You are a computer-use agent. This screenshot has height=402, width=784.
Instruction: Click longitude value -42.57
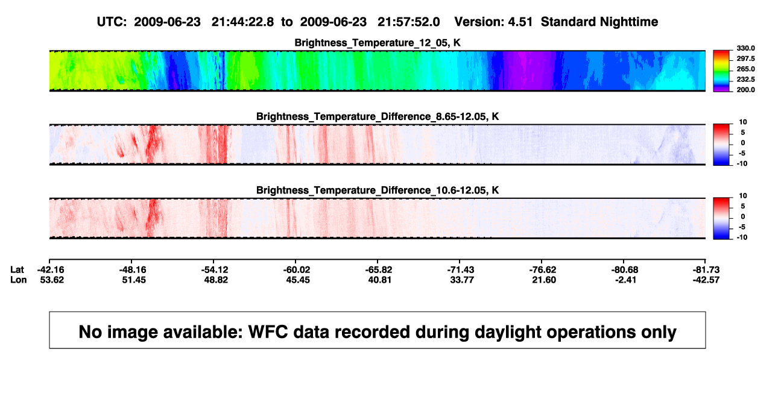(706, 280)
